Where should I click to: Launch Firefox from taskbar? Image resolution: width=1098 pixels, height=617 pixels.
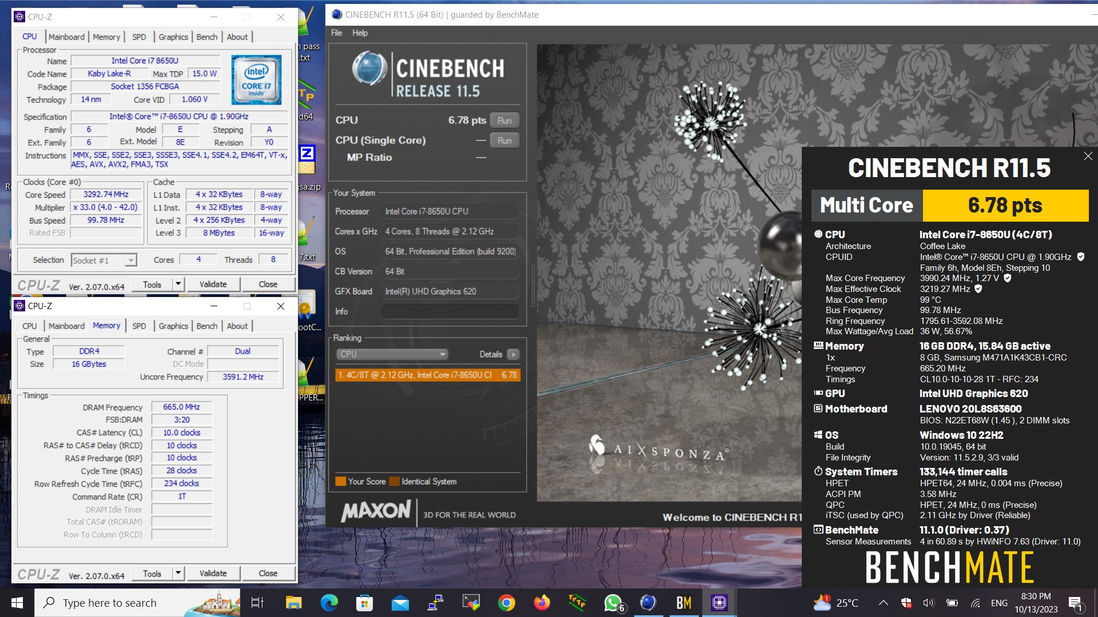point(542,603)
